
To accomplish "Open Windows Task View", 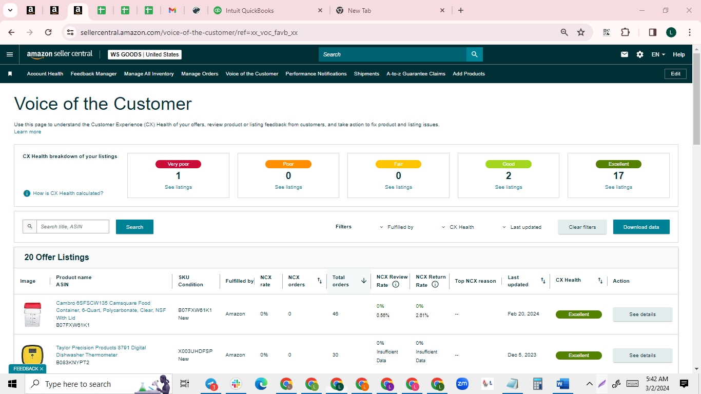I will 185,384.
